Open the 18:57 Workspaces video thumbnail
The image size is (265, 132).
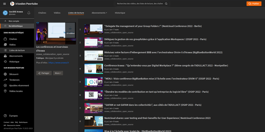(94, 42)
